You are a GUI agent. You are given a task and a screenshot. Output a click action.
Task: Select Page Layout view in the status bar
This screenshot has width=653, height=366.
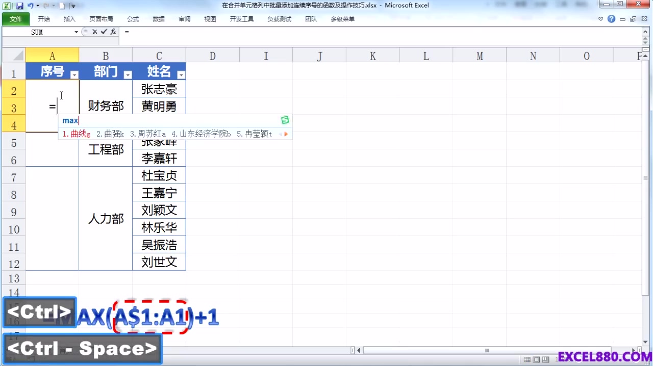pyautogui.click(x=535, y=359)
